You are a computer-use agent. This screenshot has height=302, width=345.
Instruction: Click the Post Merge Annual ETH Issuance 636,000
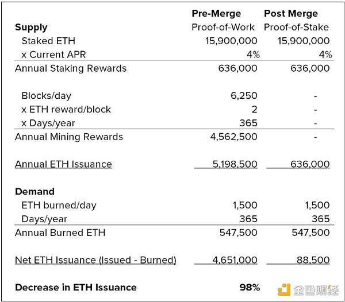(x=309, y=164)
